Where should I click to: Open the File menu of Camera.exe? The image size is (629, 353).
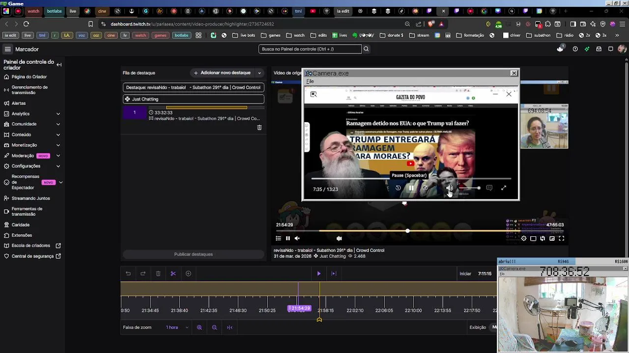(310, 81)
